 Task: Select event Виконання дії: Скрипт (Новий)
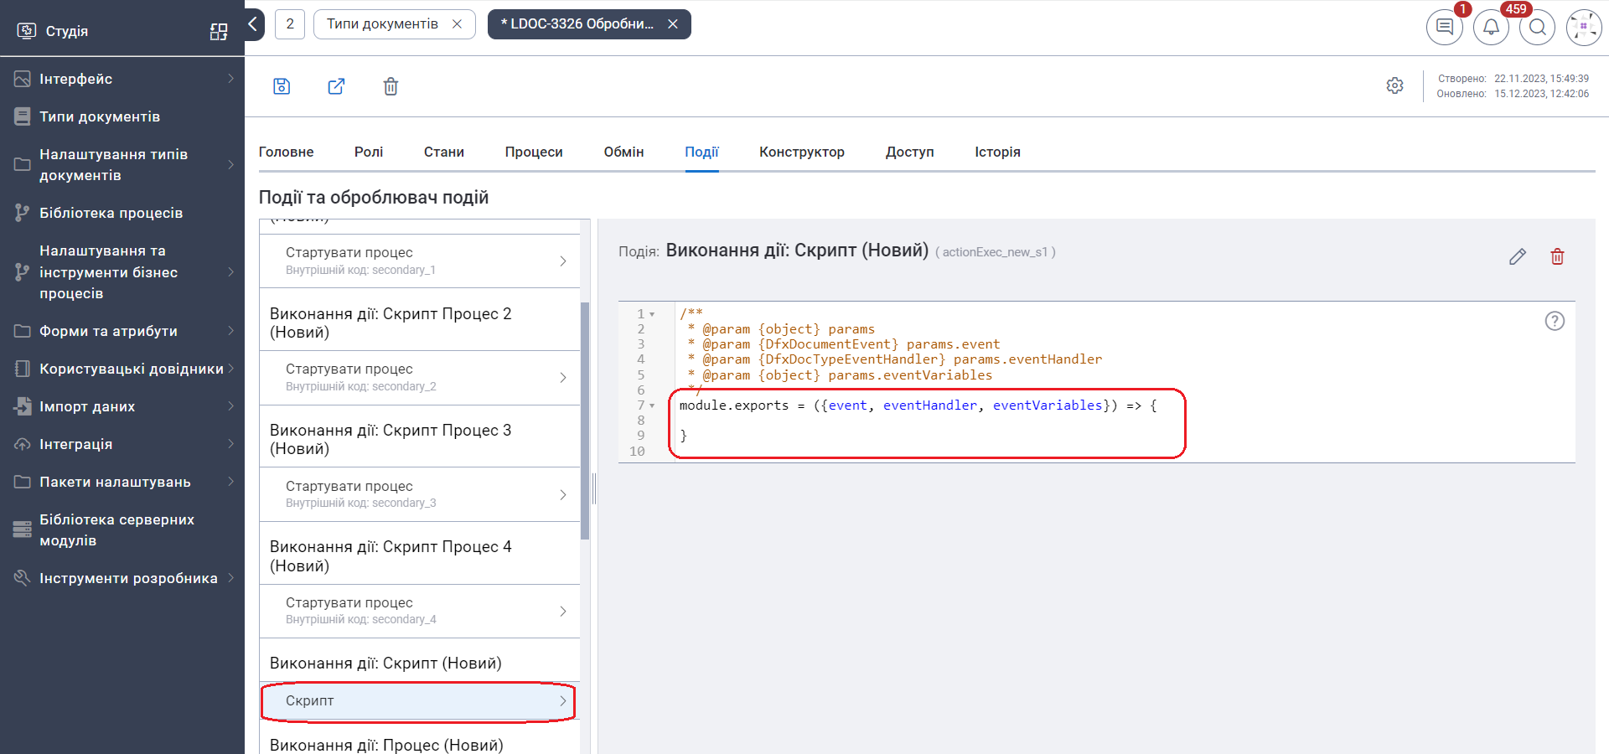420,663
